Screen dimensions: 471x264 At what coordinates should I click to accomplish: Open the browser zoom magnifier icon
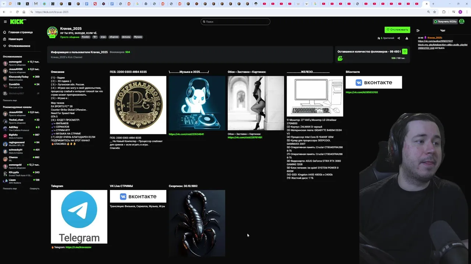click(428, 12)
